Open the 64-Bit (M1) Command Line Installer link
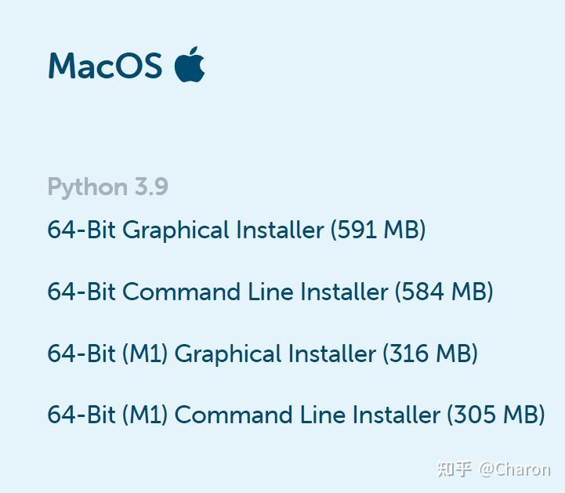565x493 pixels. coord(296,415)
